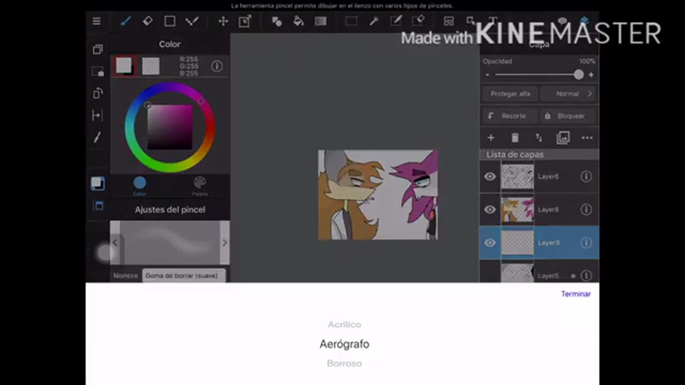Tap the brush stroke preview

pos(170,243)
